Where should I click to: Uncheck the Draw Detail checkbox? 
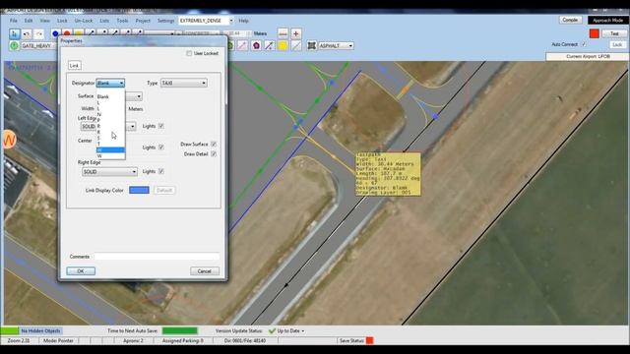coord(214,154)
